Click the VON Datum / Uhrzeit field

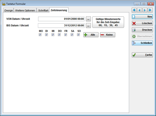coord(61,19)
